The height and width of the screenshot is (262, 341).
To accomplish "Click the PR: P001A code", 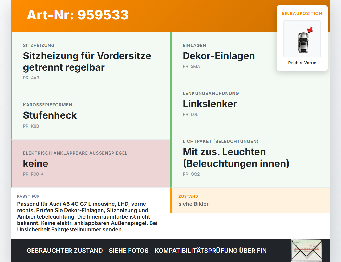I will pos(33,174).
